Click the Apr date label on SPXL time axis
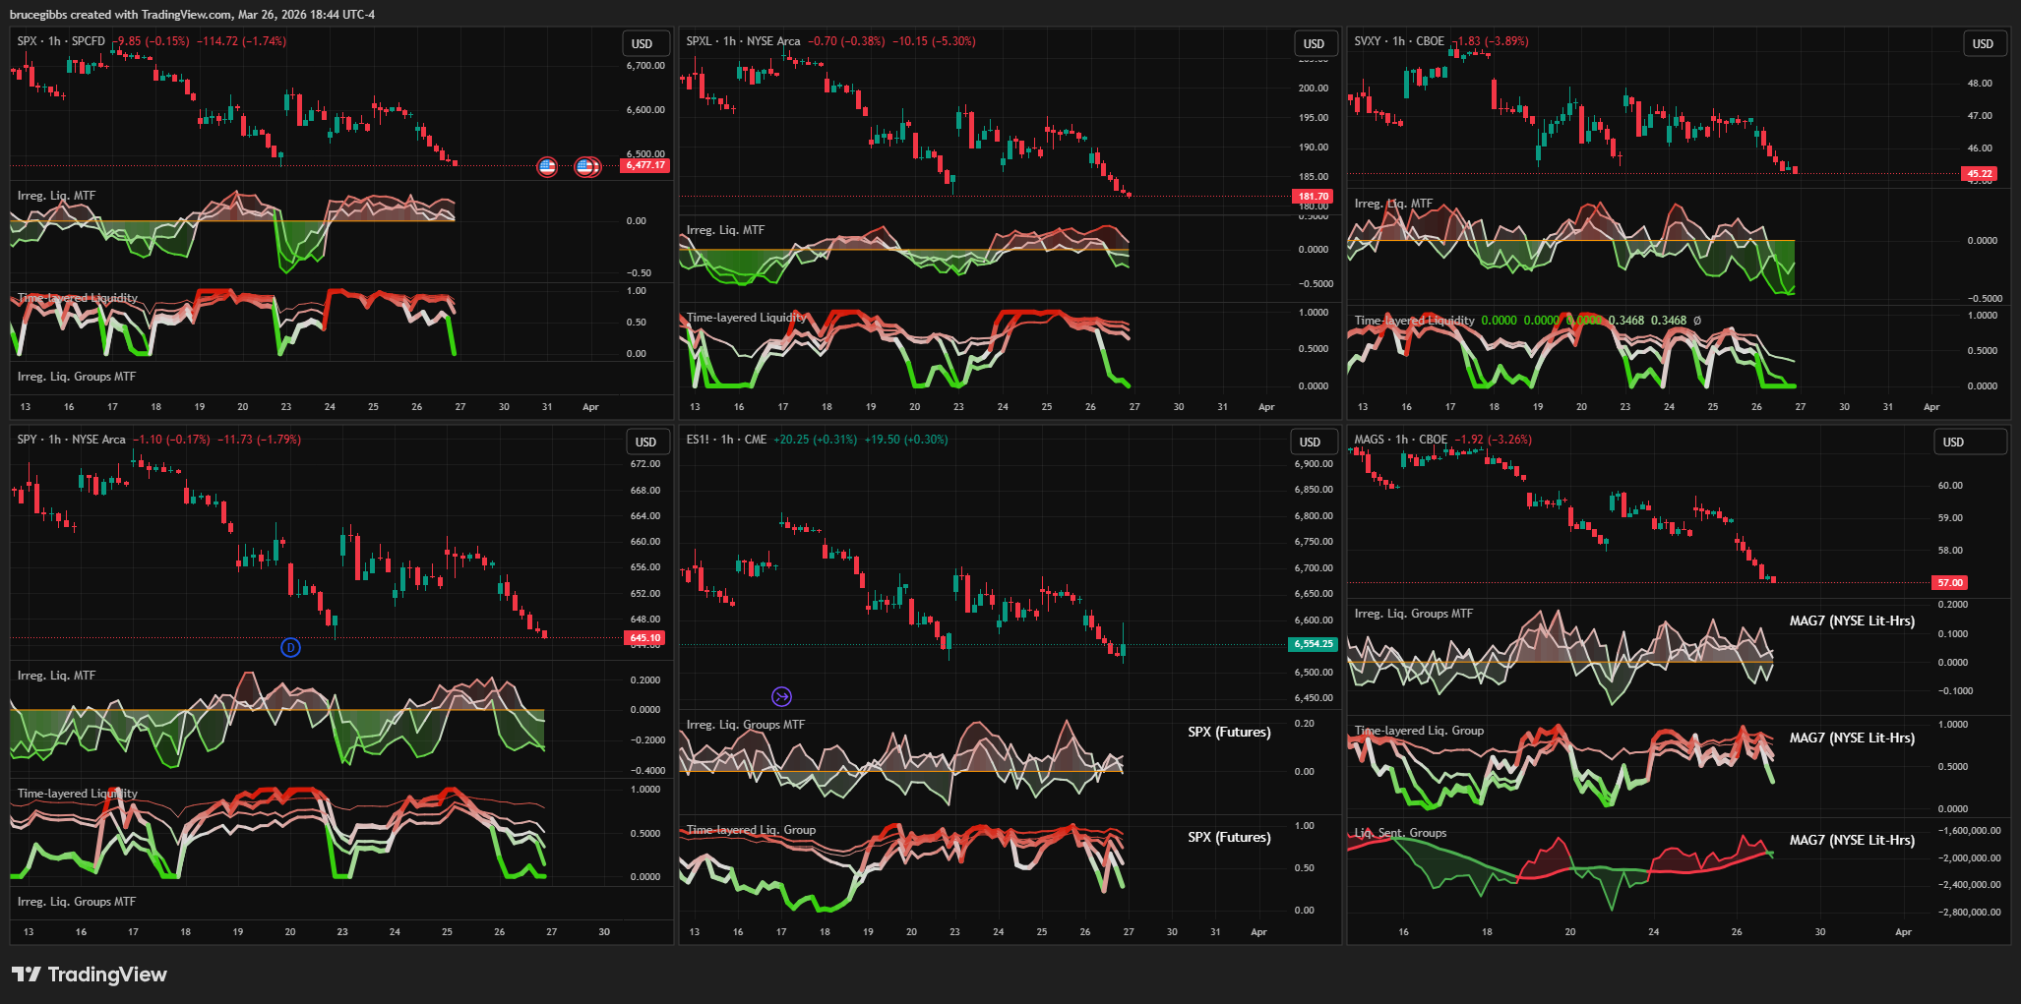The width and height of the screenshot is (2021, 1004). 1266,407
